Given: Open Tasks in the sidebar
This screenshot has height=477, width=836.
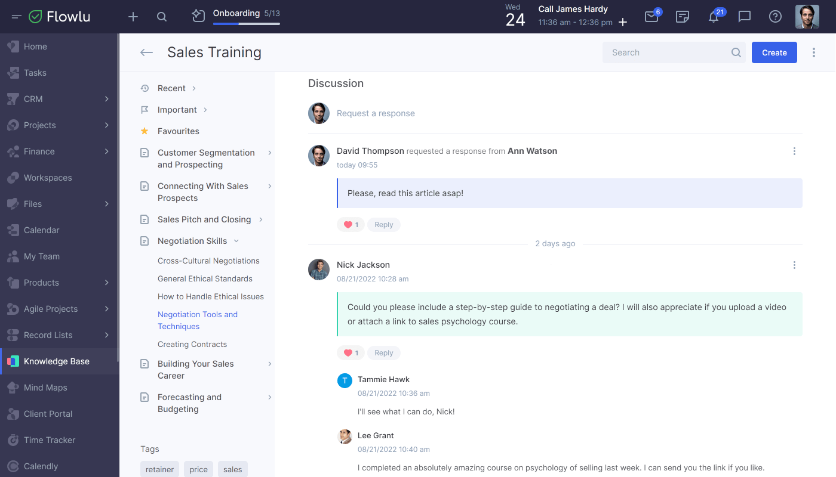Looking at the screenshot, I should click(60, 73).
